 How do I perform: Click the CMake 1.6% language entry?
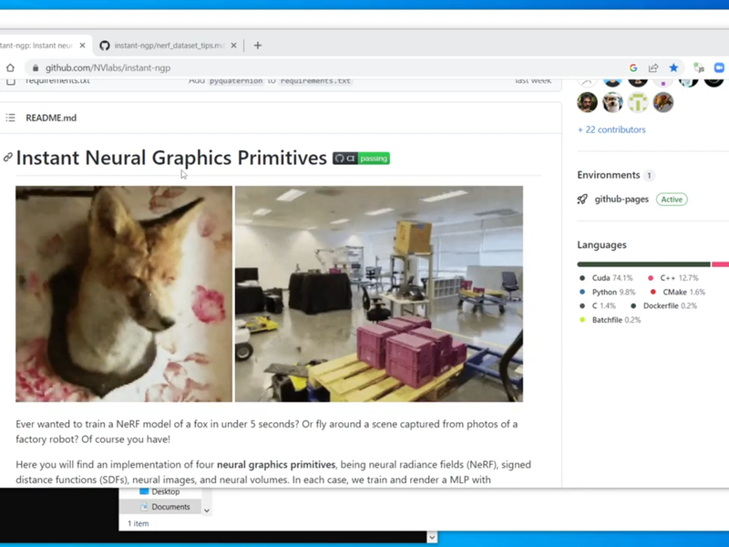[x=677, y=292]
